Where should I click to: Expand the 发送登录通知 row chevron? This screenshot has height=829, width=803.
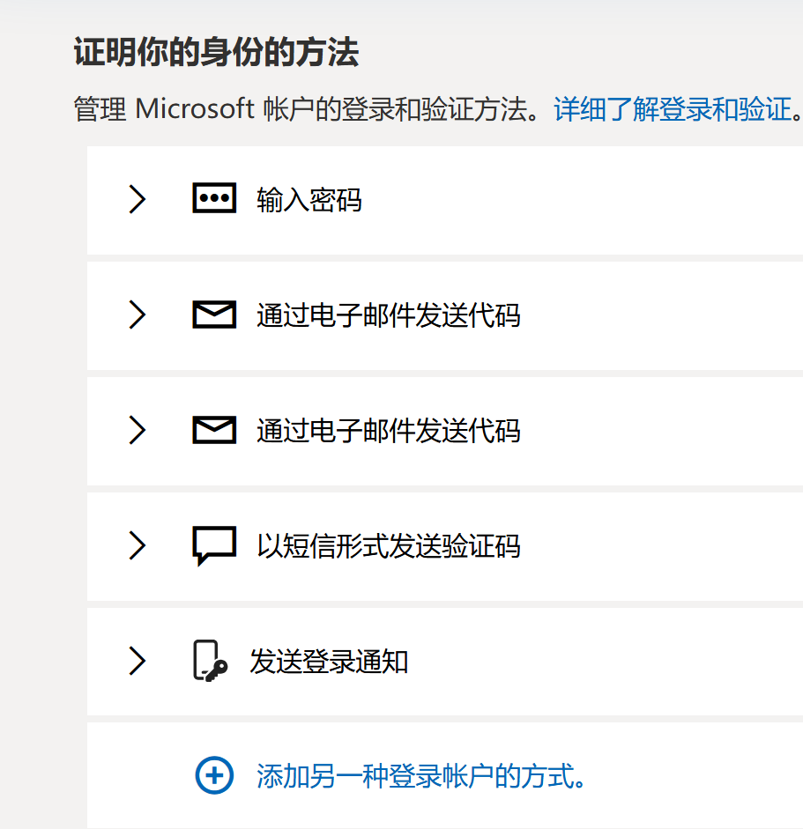(137, 661)
